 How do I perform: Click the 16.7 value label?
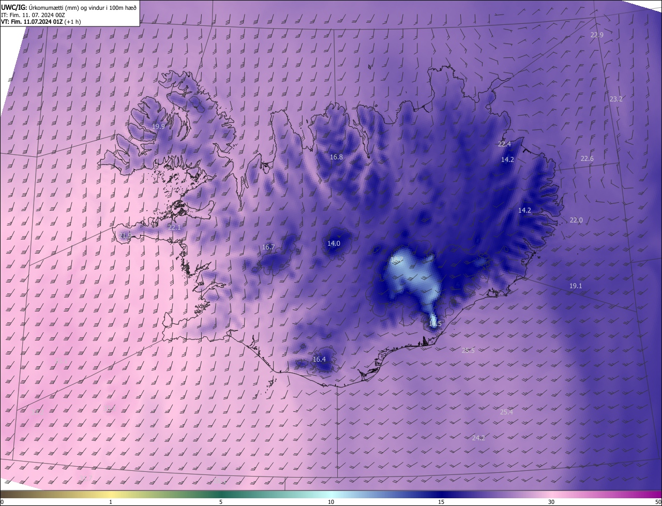tap(268, 247)
